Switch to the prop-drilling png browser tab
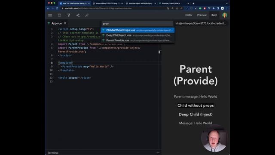The height and width of the screenshot is (155, 275). click(107, 3)
